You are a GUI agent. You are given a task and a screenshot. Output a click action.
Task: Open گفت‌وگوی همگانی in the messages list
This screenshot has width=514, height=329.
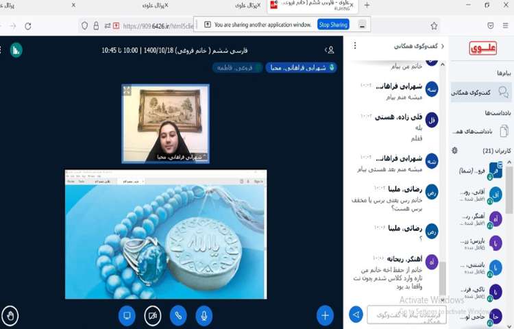[480, 93]
